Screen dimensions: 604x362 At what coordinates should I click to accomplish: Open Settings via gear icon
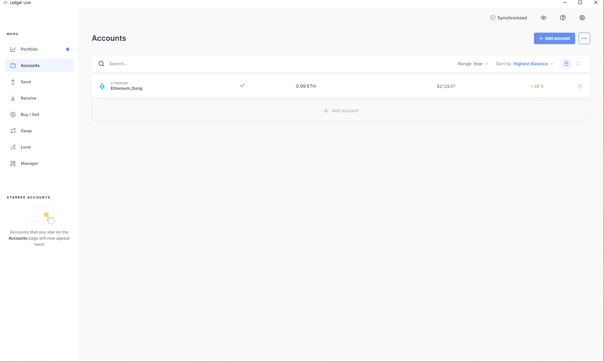tap(582, 18)
